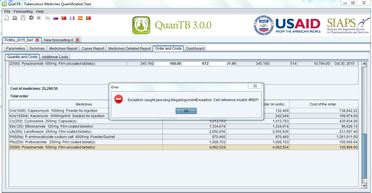Open an existing forecasting file
Image resolution: width=372 pixels, height=193 pixels.
15,18
